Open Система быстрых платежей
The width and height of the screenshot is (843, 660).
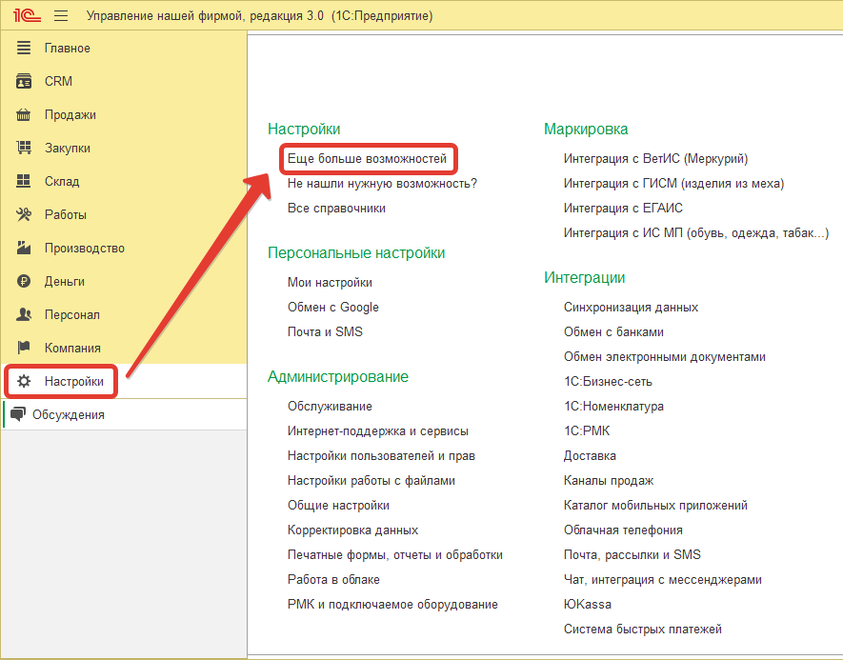[642, 629]
